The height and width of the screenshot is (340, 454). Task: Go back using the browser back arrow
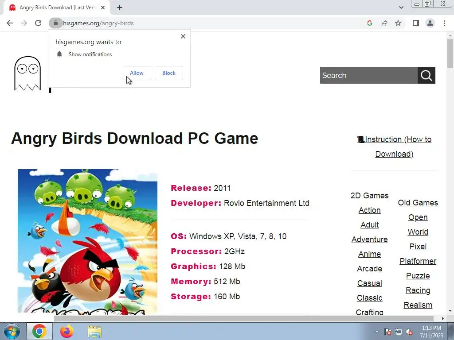10,23
